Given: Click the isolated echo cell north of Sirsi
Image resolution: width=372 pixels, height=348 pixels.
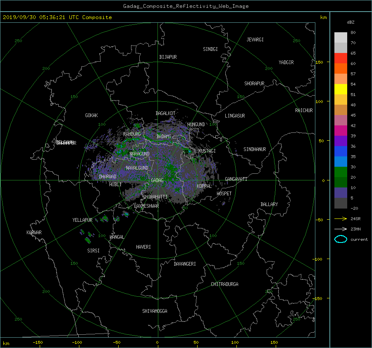Looking at the screenshot, I should (x=88, y=240).
